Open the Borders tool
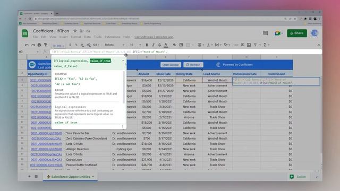The width and height of the screenshot is (340, 191). click(181, 45)
